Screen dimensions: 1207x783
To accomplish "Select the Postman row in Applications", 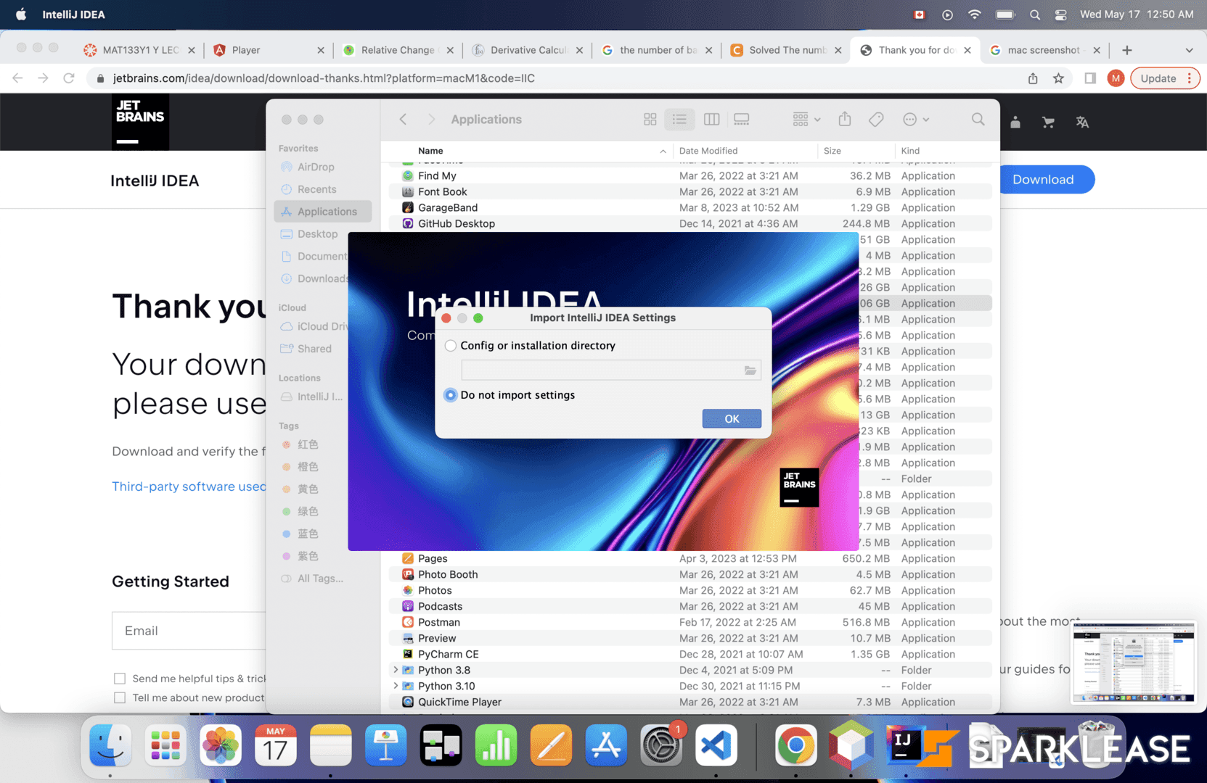I will (691, 622).
